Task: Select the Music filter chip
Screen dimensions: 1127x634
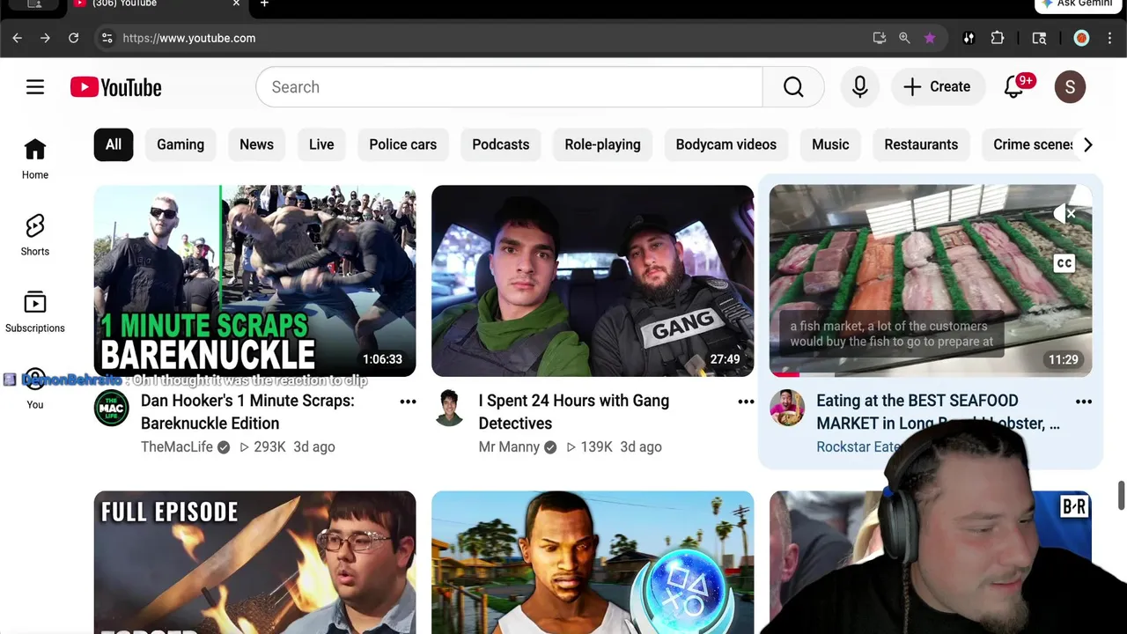Action: point(830,144)
